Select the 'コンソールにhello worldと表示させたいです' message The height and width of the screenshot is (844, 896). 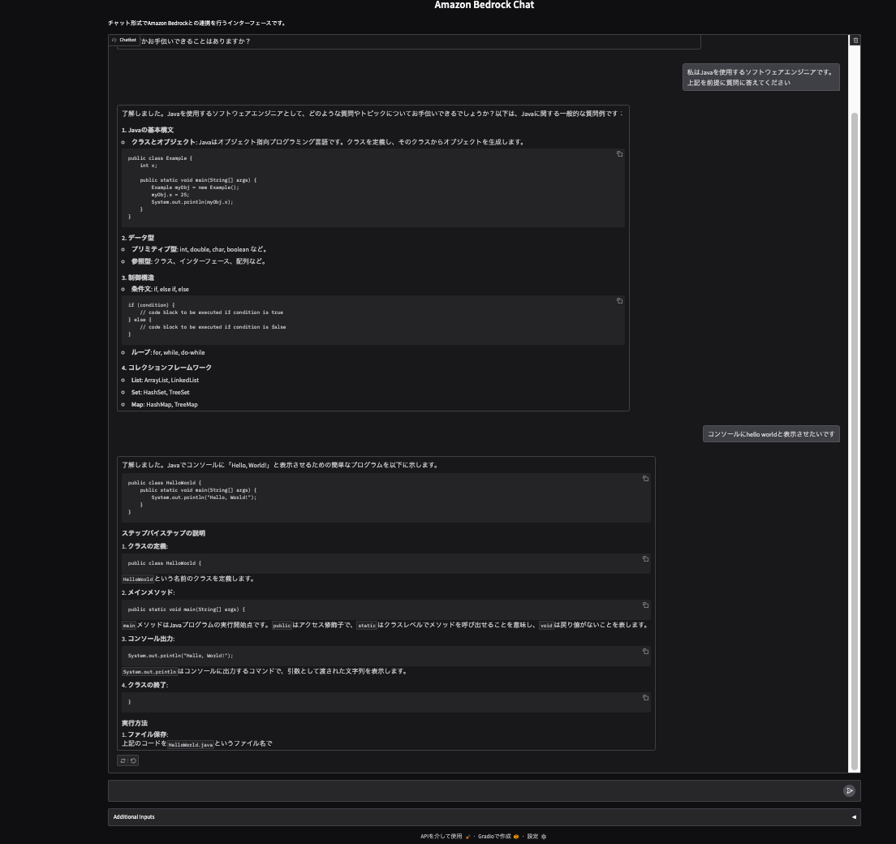[x=771, y=434]
